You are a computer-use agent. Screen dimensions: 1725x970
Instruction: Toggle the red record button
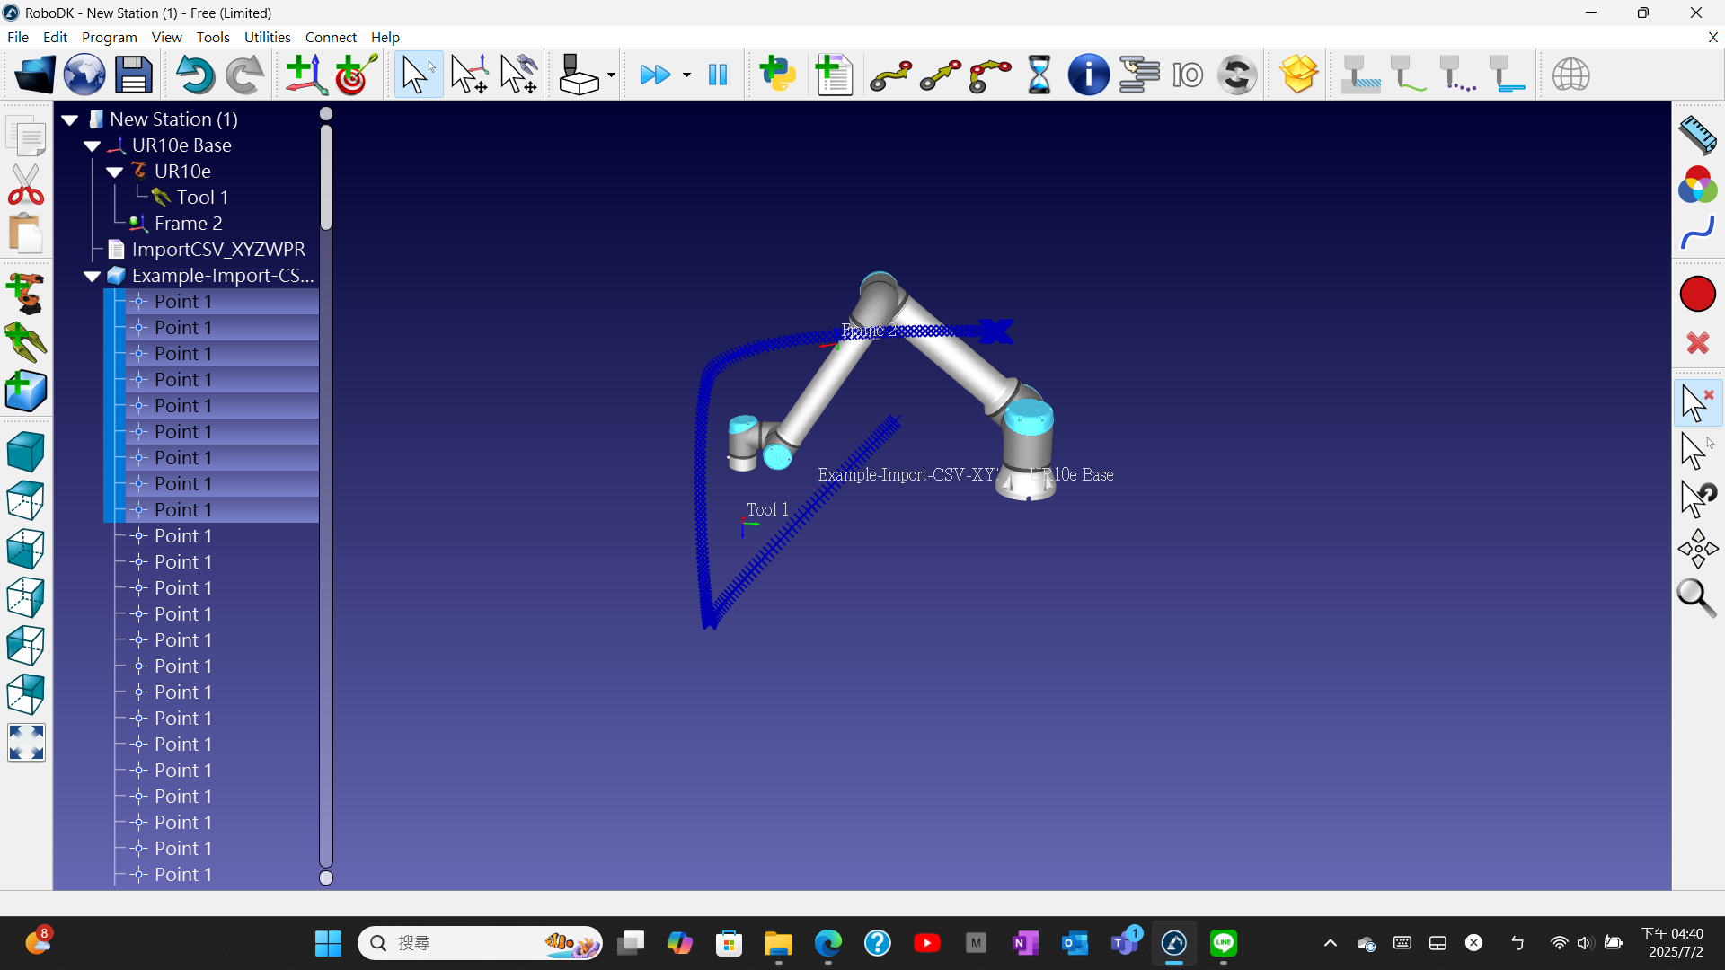(1697, 295)
